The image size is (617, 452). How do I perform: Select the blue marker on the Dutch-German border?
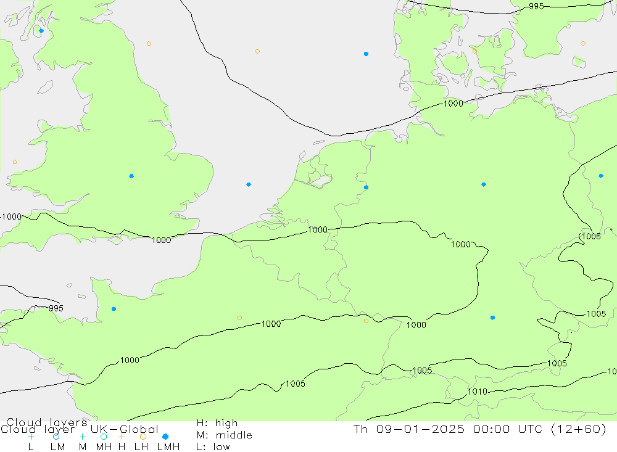366,187
